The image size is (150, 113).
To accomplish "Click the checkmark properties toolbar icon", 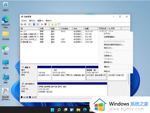I will pos(49,24).
